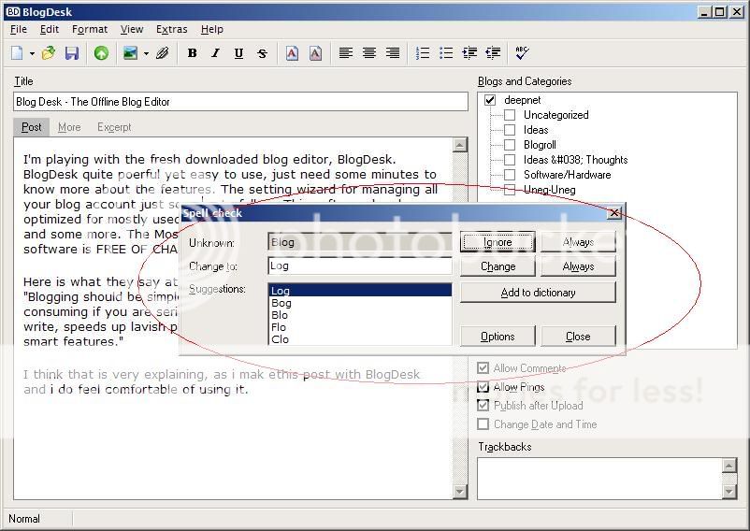Uncheck the deepnet blog checkbox
The image size is (750, 531).
coord(490,100)
